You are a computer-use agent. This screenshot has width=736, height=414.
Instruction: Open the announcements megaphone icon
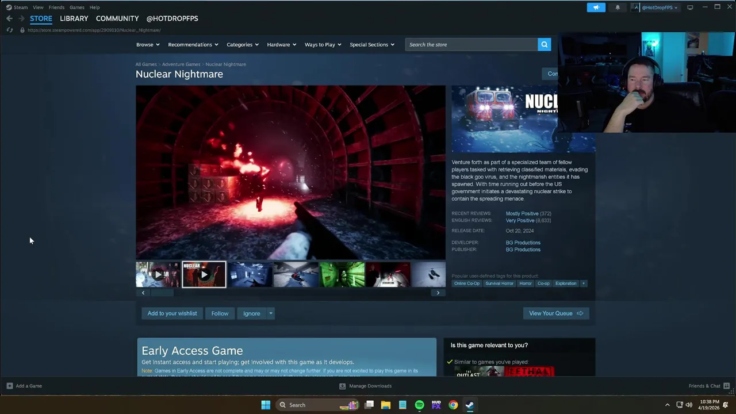click(x=596, y=7)
